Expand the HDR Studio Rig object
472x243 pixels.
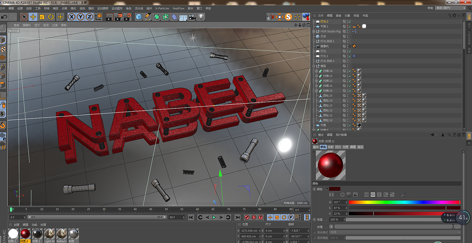pos(314,31)
